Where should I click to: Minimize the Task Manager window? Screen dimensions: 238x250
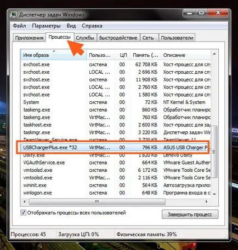pos(189,13)
